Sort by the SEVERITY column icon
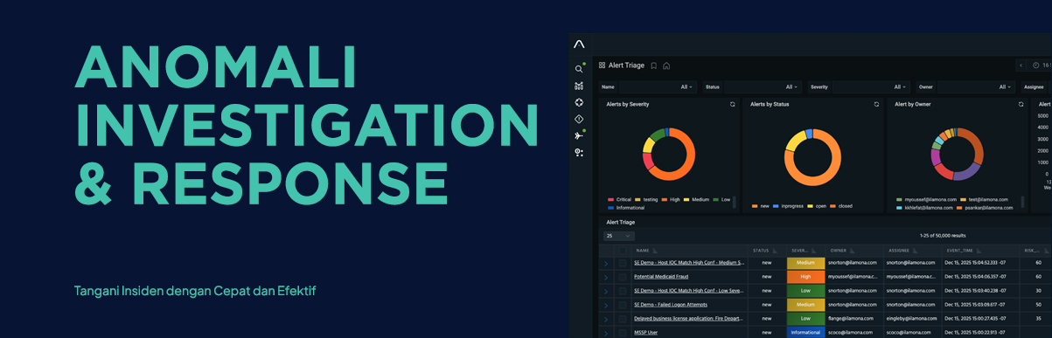Image resolution: width=1052 pixels, height=338 pixels. (814, 251)
